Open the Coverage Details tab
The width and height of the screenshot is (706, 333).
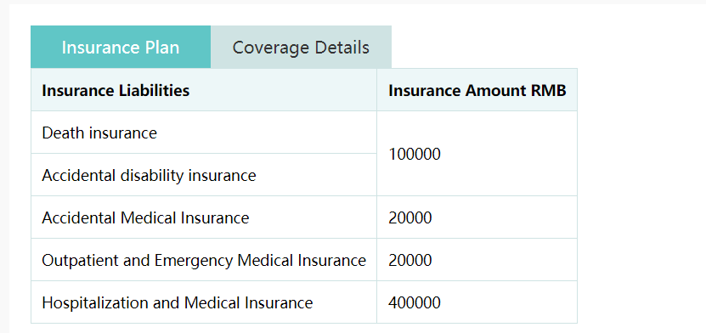point(301,47)
